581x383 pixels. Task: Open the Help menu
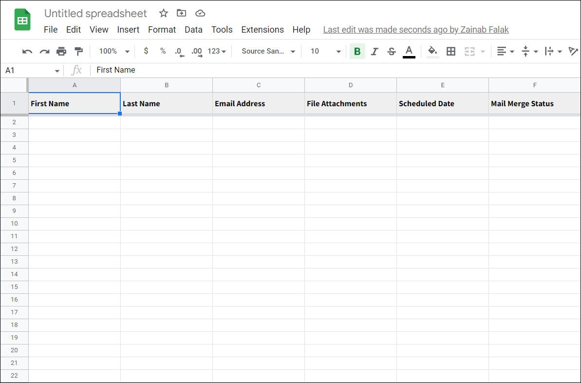301,30
